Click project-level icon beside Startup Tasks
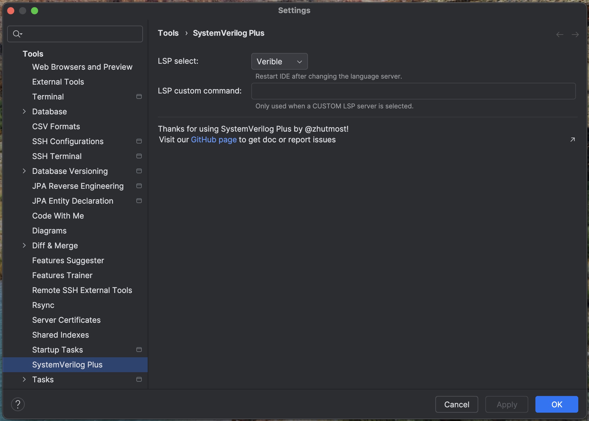The height and width of the screenshot is (421, 589). [139, 350]
